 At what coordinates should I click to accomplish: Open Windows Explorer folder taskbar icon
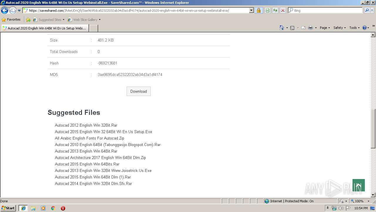click(33, 208)
